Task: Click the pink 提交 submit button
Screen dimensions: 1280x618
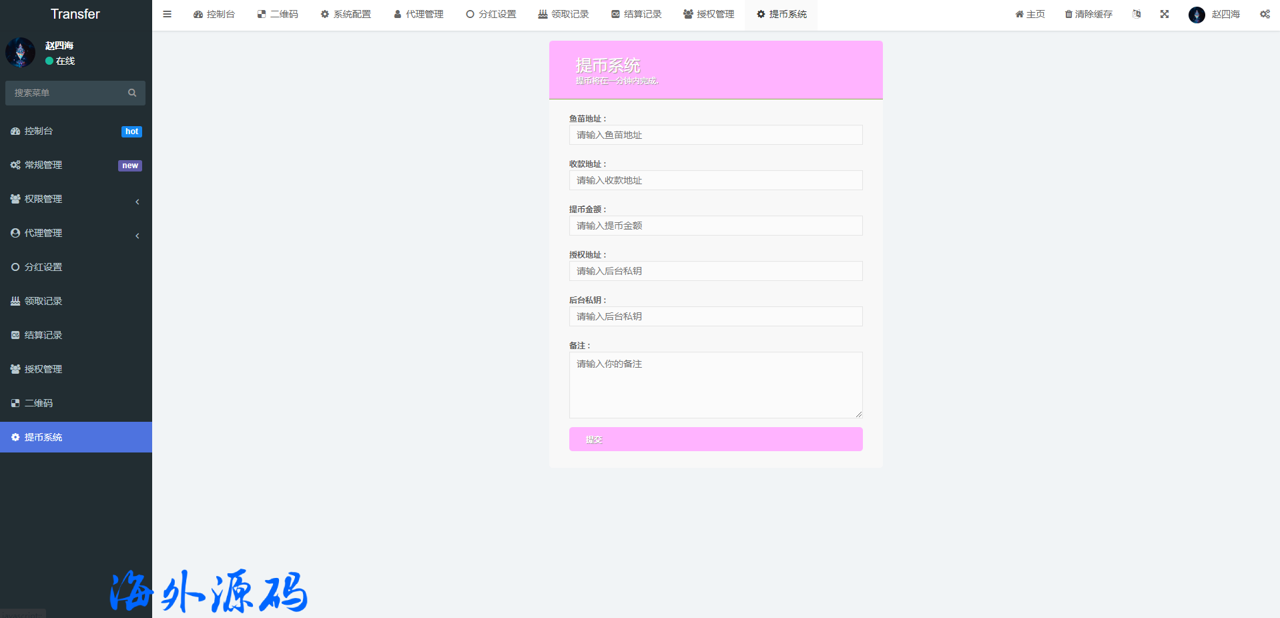Action: pos(715,439)
